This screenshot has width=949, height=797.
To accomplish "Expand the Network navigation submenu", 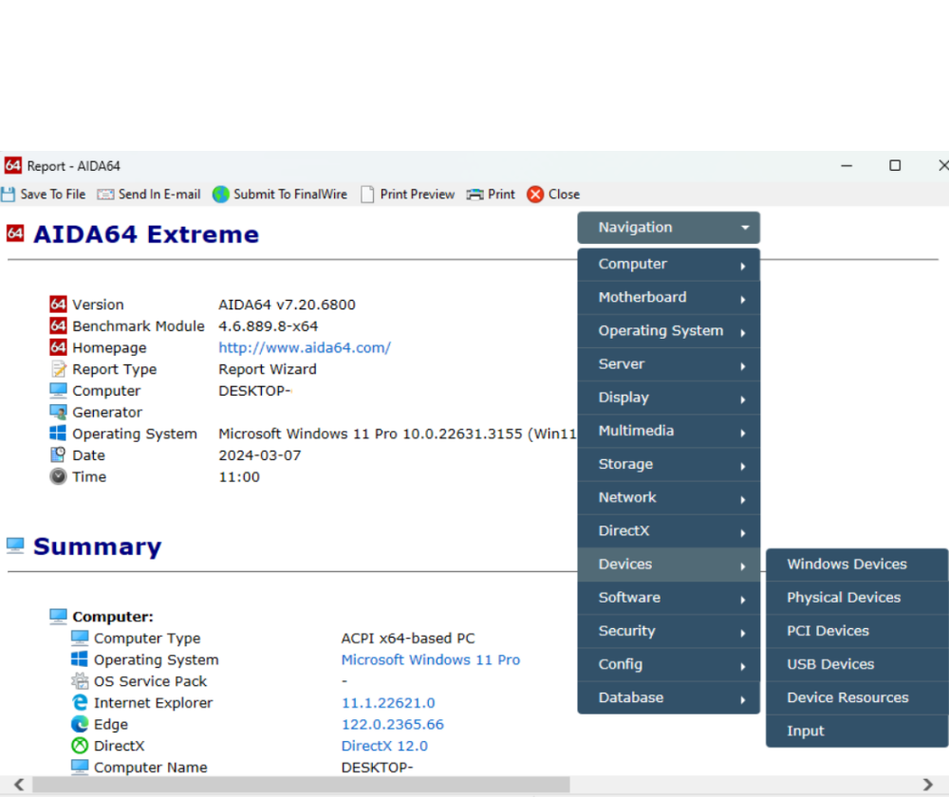I will point(668,497).
